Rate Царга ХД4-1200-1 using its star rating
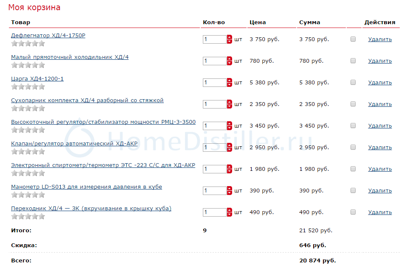The image size is (418, 273). click(x=28, y=87)
